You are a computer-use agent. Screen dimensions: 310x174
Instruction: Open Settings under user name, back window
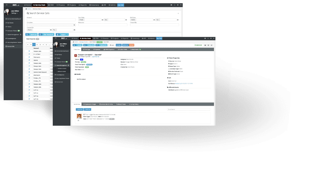14,13
